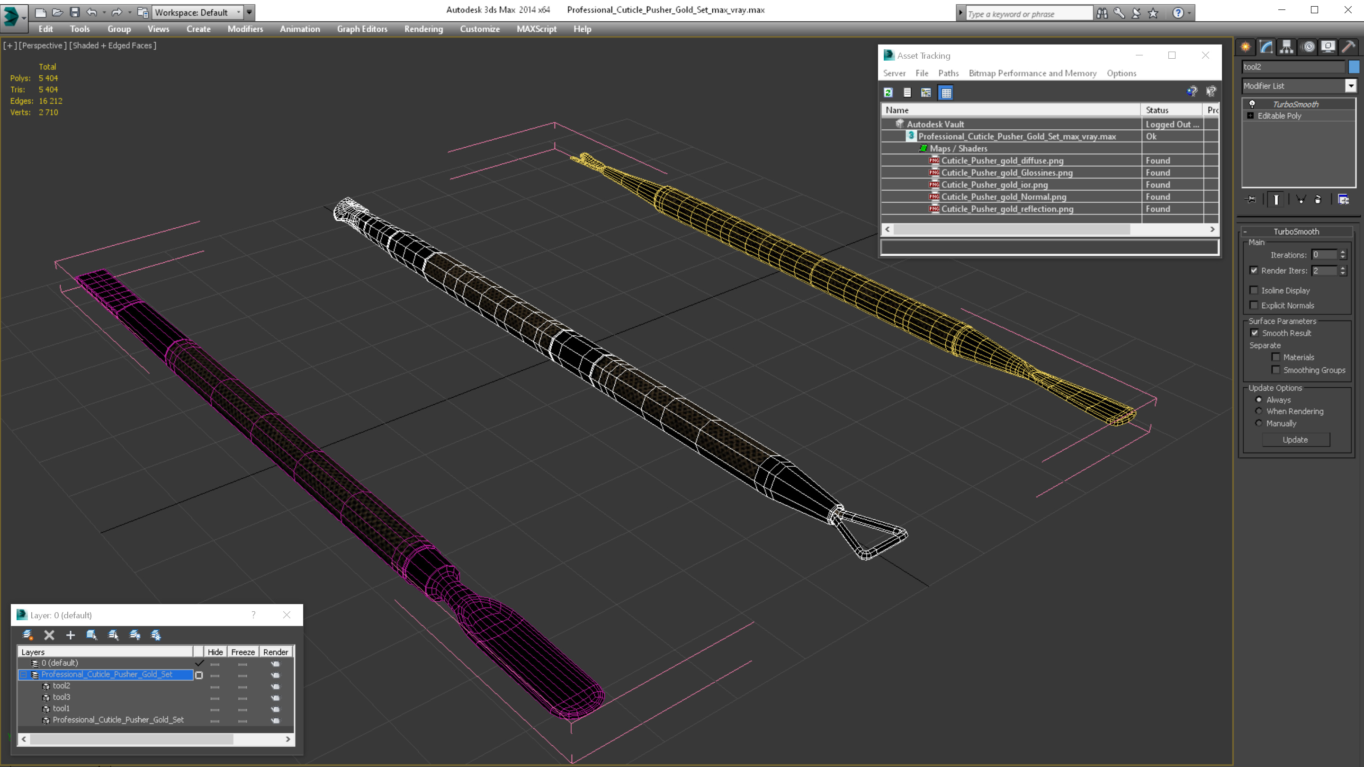Image resolution: width=1364 pixels, height=767 pixels.
Task: Enable Isoline Display checkbox
Action: coord(1254,290)
